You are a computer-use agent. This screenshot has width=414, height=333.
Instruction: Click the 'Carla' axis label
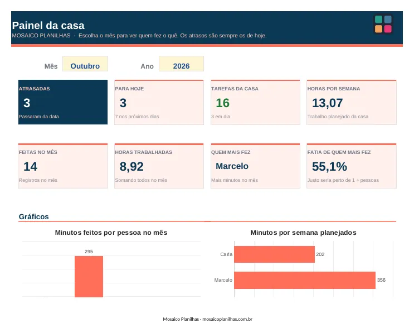coord(226,254)
